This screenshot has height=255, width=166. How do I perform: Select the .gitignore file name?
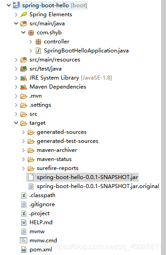pyautogui.click(x=42, y=204)
